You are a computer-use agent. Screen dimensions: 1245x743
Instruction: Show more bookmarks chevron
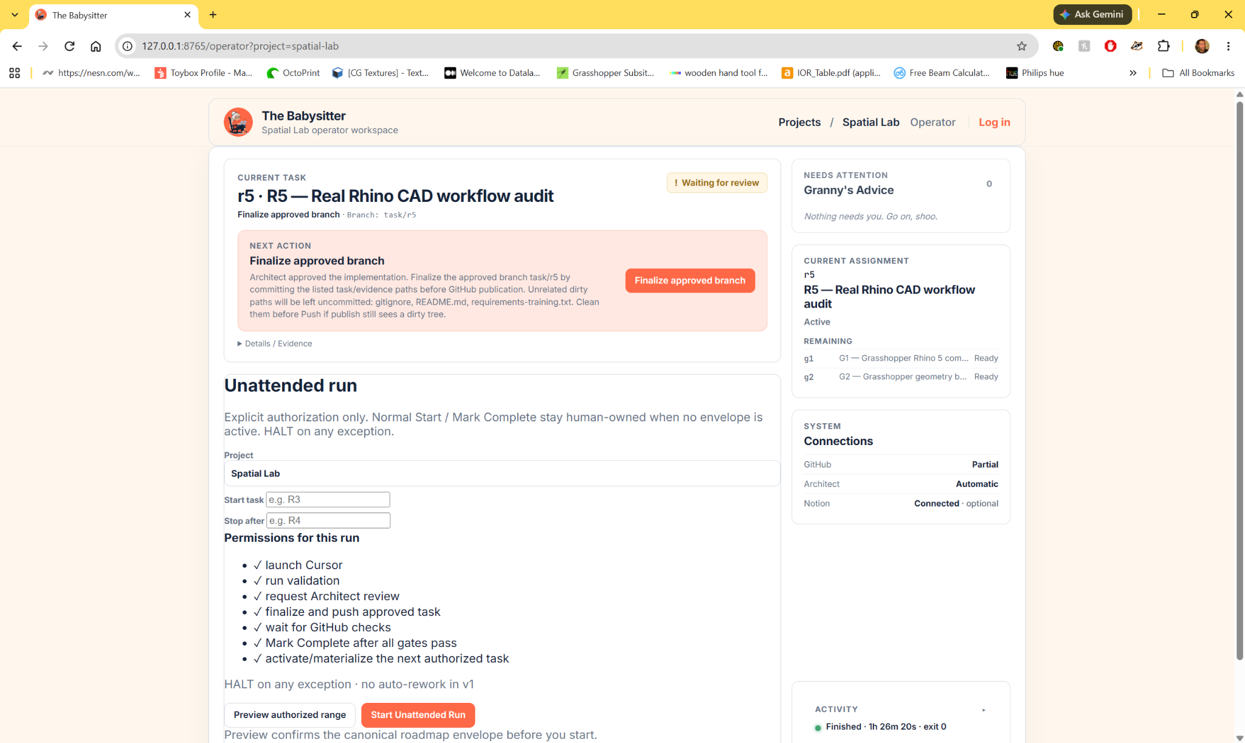coord(1133,73)
